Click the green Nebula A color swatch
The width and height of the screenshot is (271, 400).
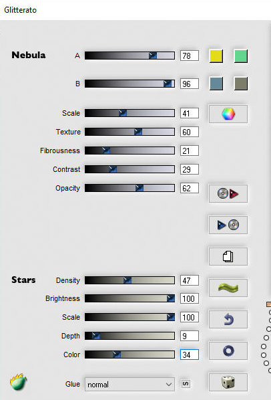241,56
